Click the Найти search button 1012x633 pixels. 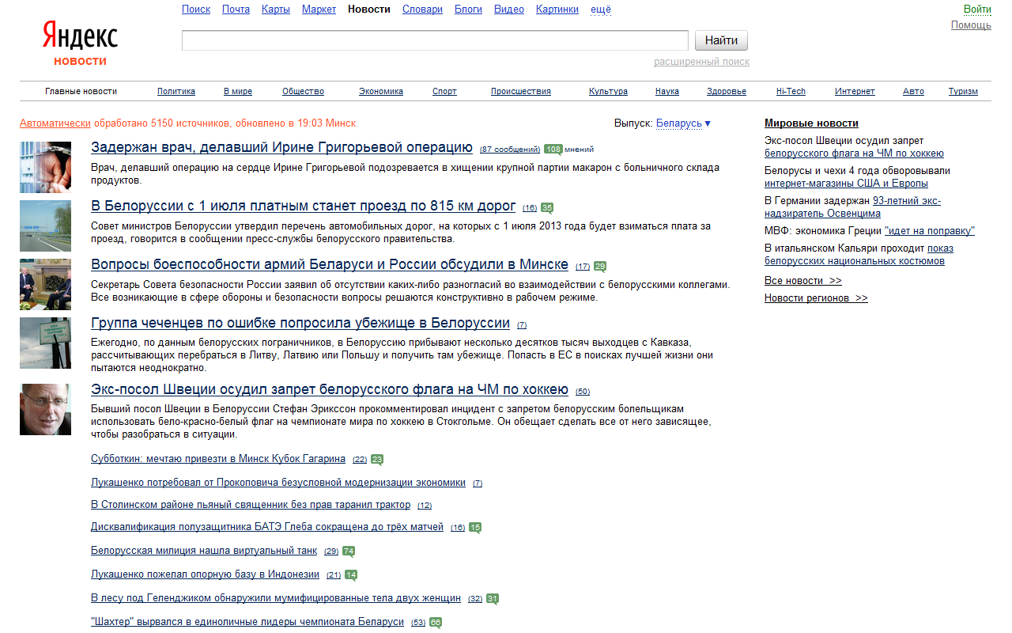coord(721,40)
